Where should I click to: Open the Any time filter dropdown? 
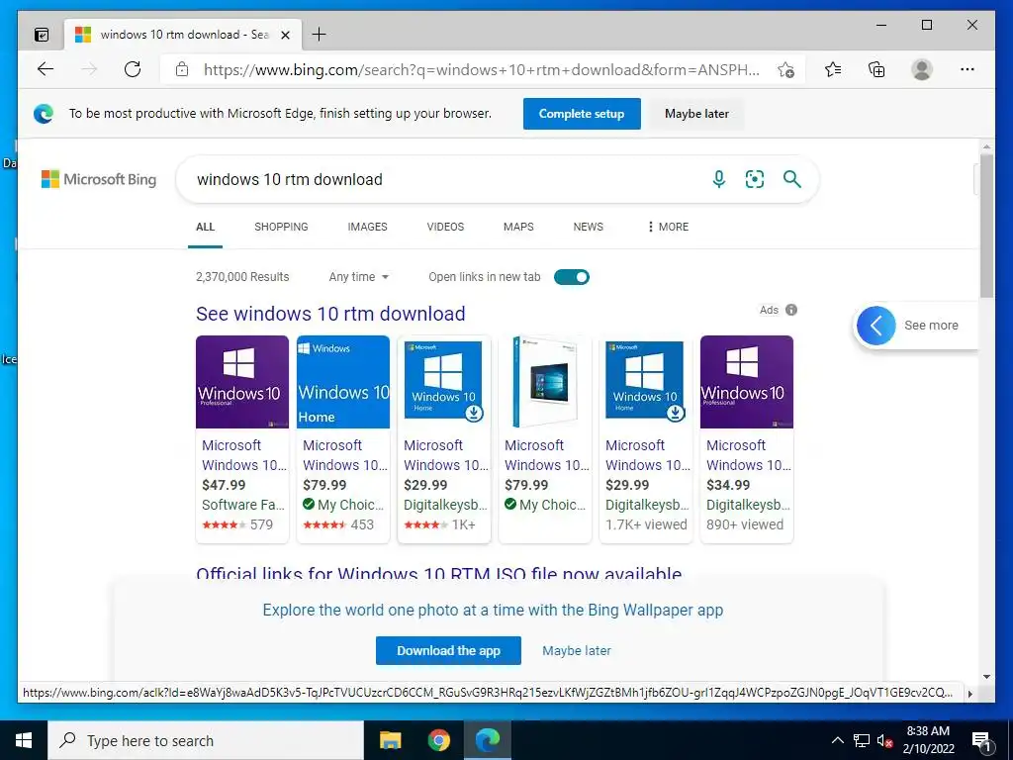(358, 277)
